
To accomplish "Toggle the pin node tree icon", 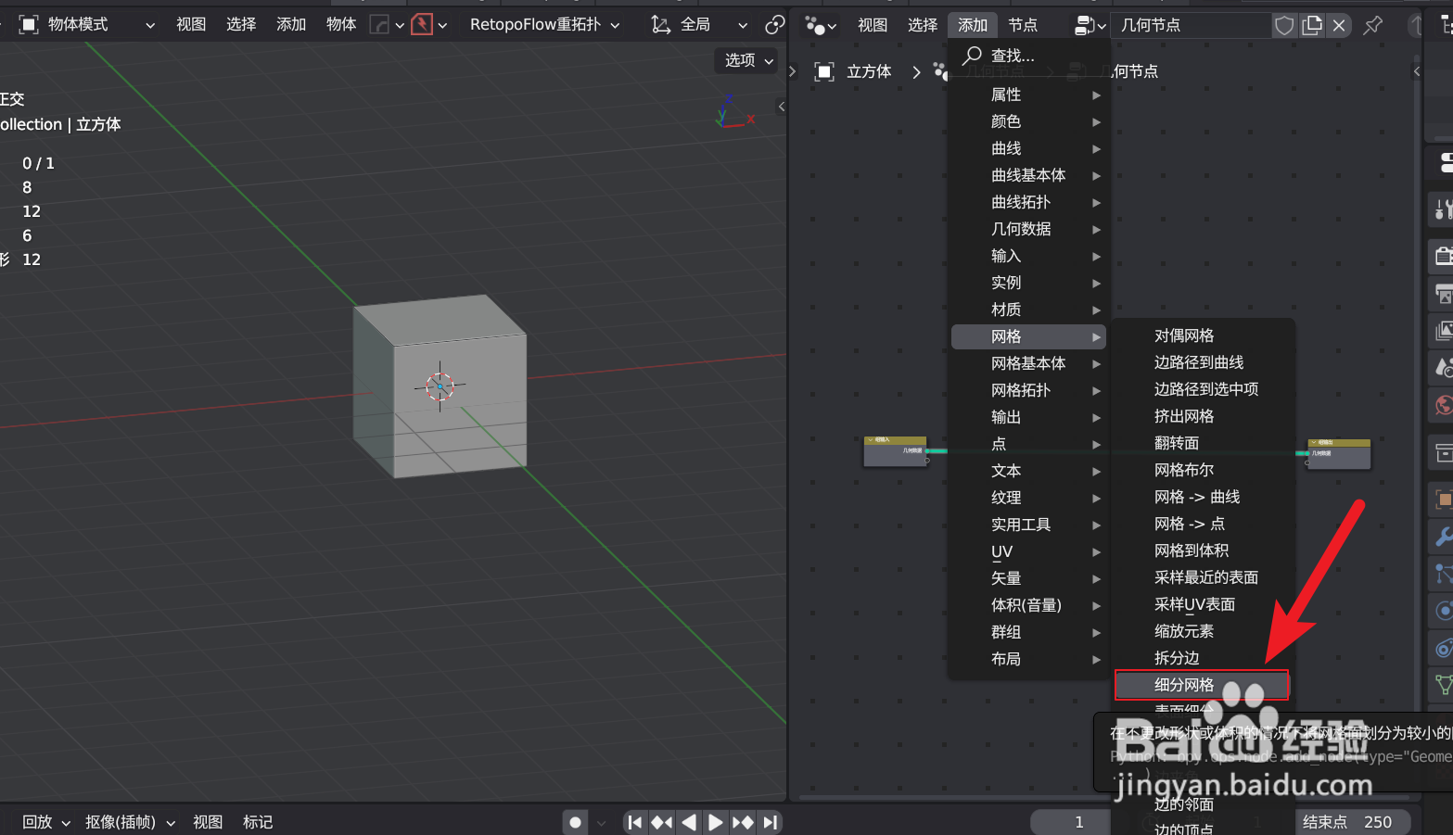I will point(1373,25).
